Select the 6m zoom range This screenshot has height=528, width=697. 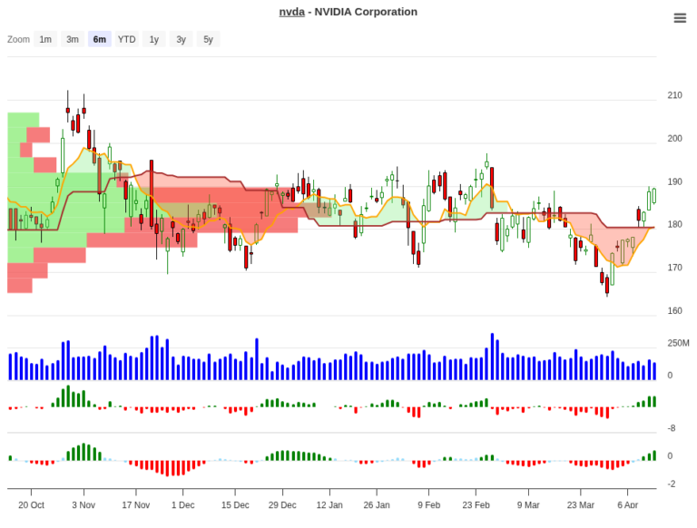(100, 40)
